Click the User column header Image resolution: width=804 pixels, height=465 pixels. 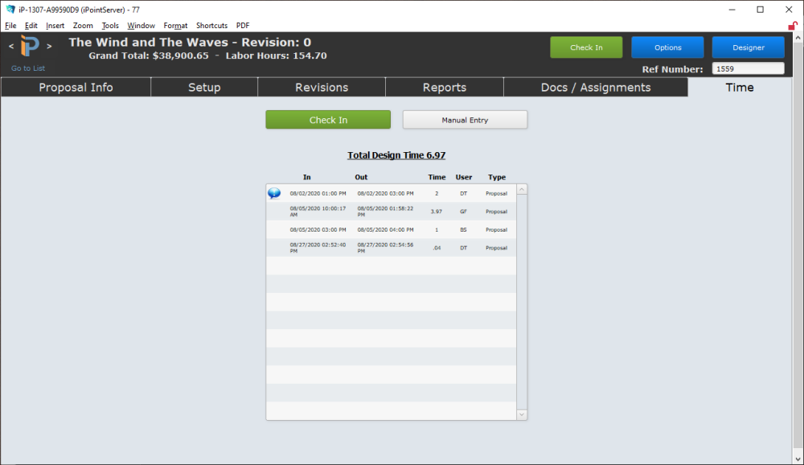pyautogui.click(x=464, y=177)
